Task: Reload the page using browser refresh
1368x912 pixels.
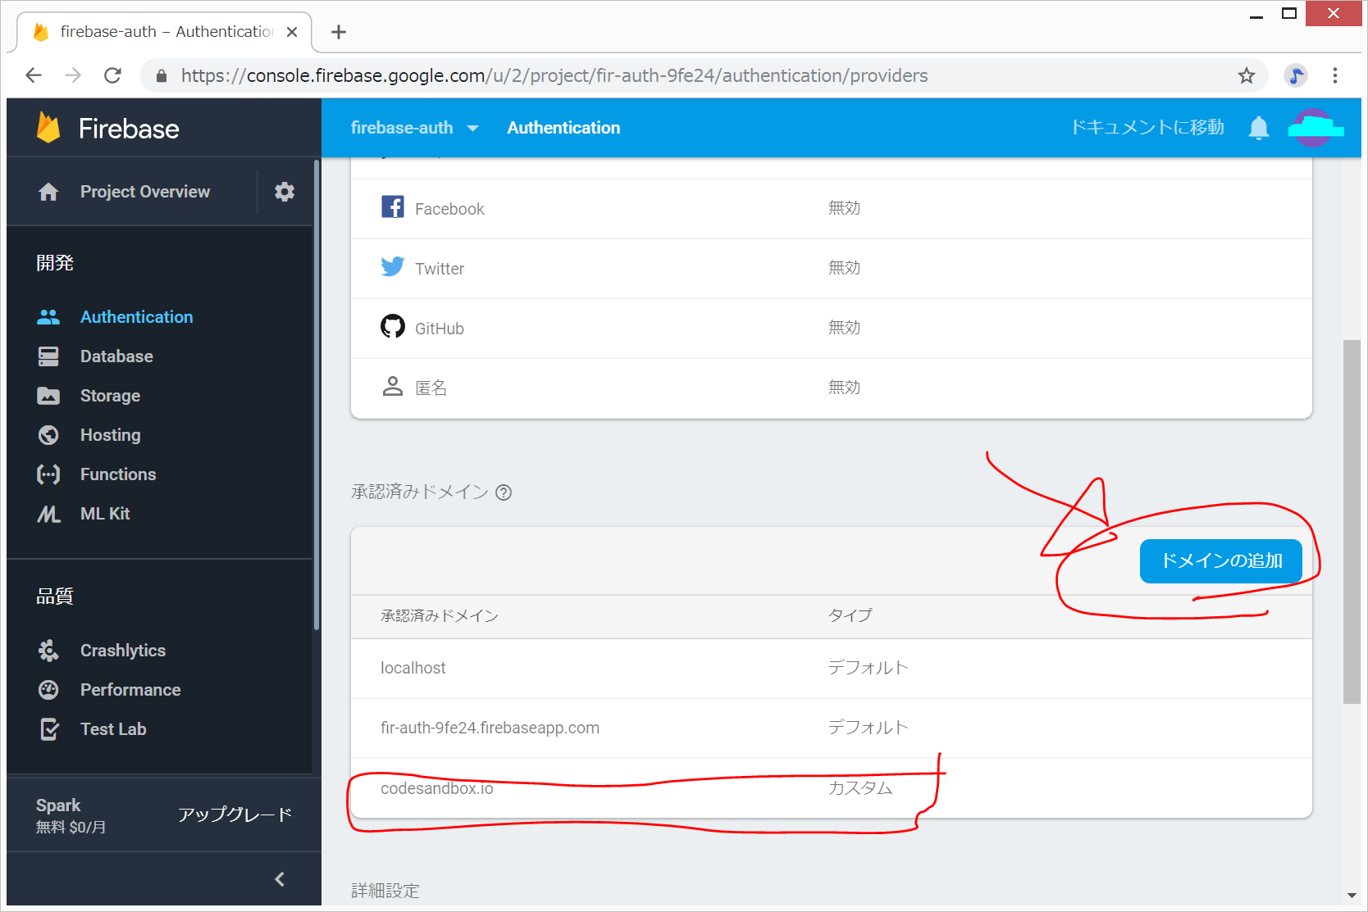Action: click(113, 76)
